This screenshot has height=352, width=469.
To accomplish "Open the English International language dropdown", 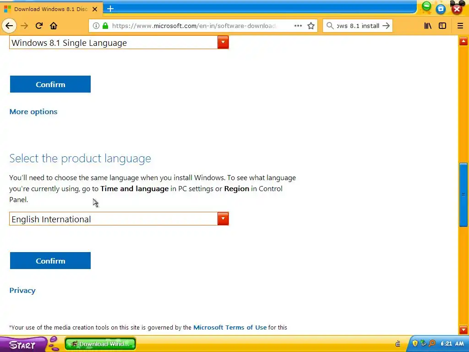I will pyautogui.click(x=119, y=219).
